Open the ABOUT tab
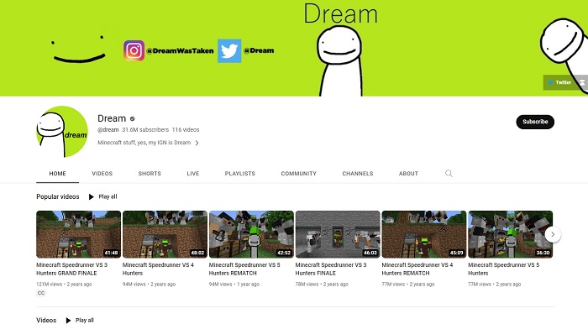 click(x=408, y=174)
